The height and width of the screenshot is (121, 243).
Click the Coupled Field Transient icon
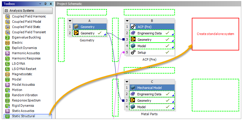[x=7, y=32]
